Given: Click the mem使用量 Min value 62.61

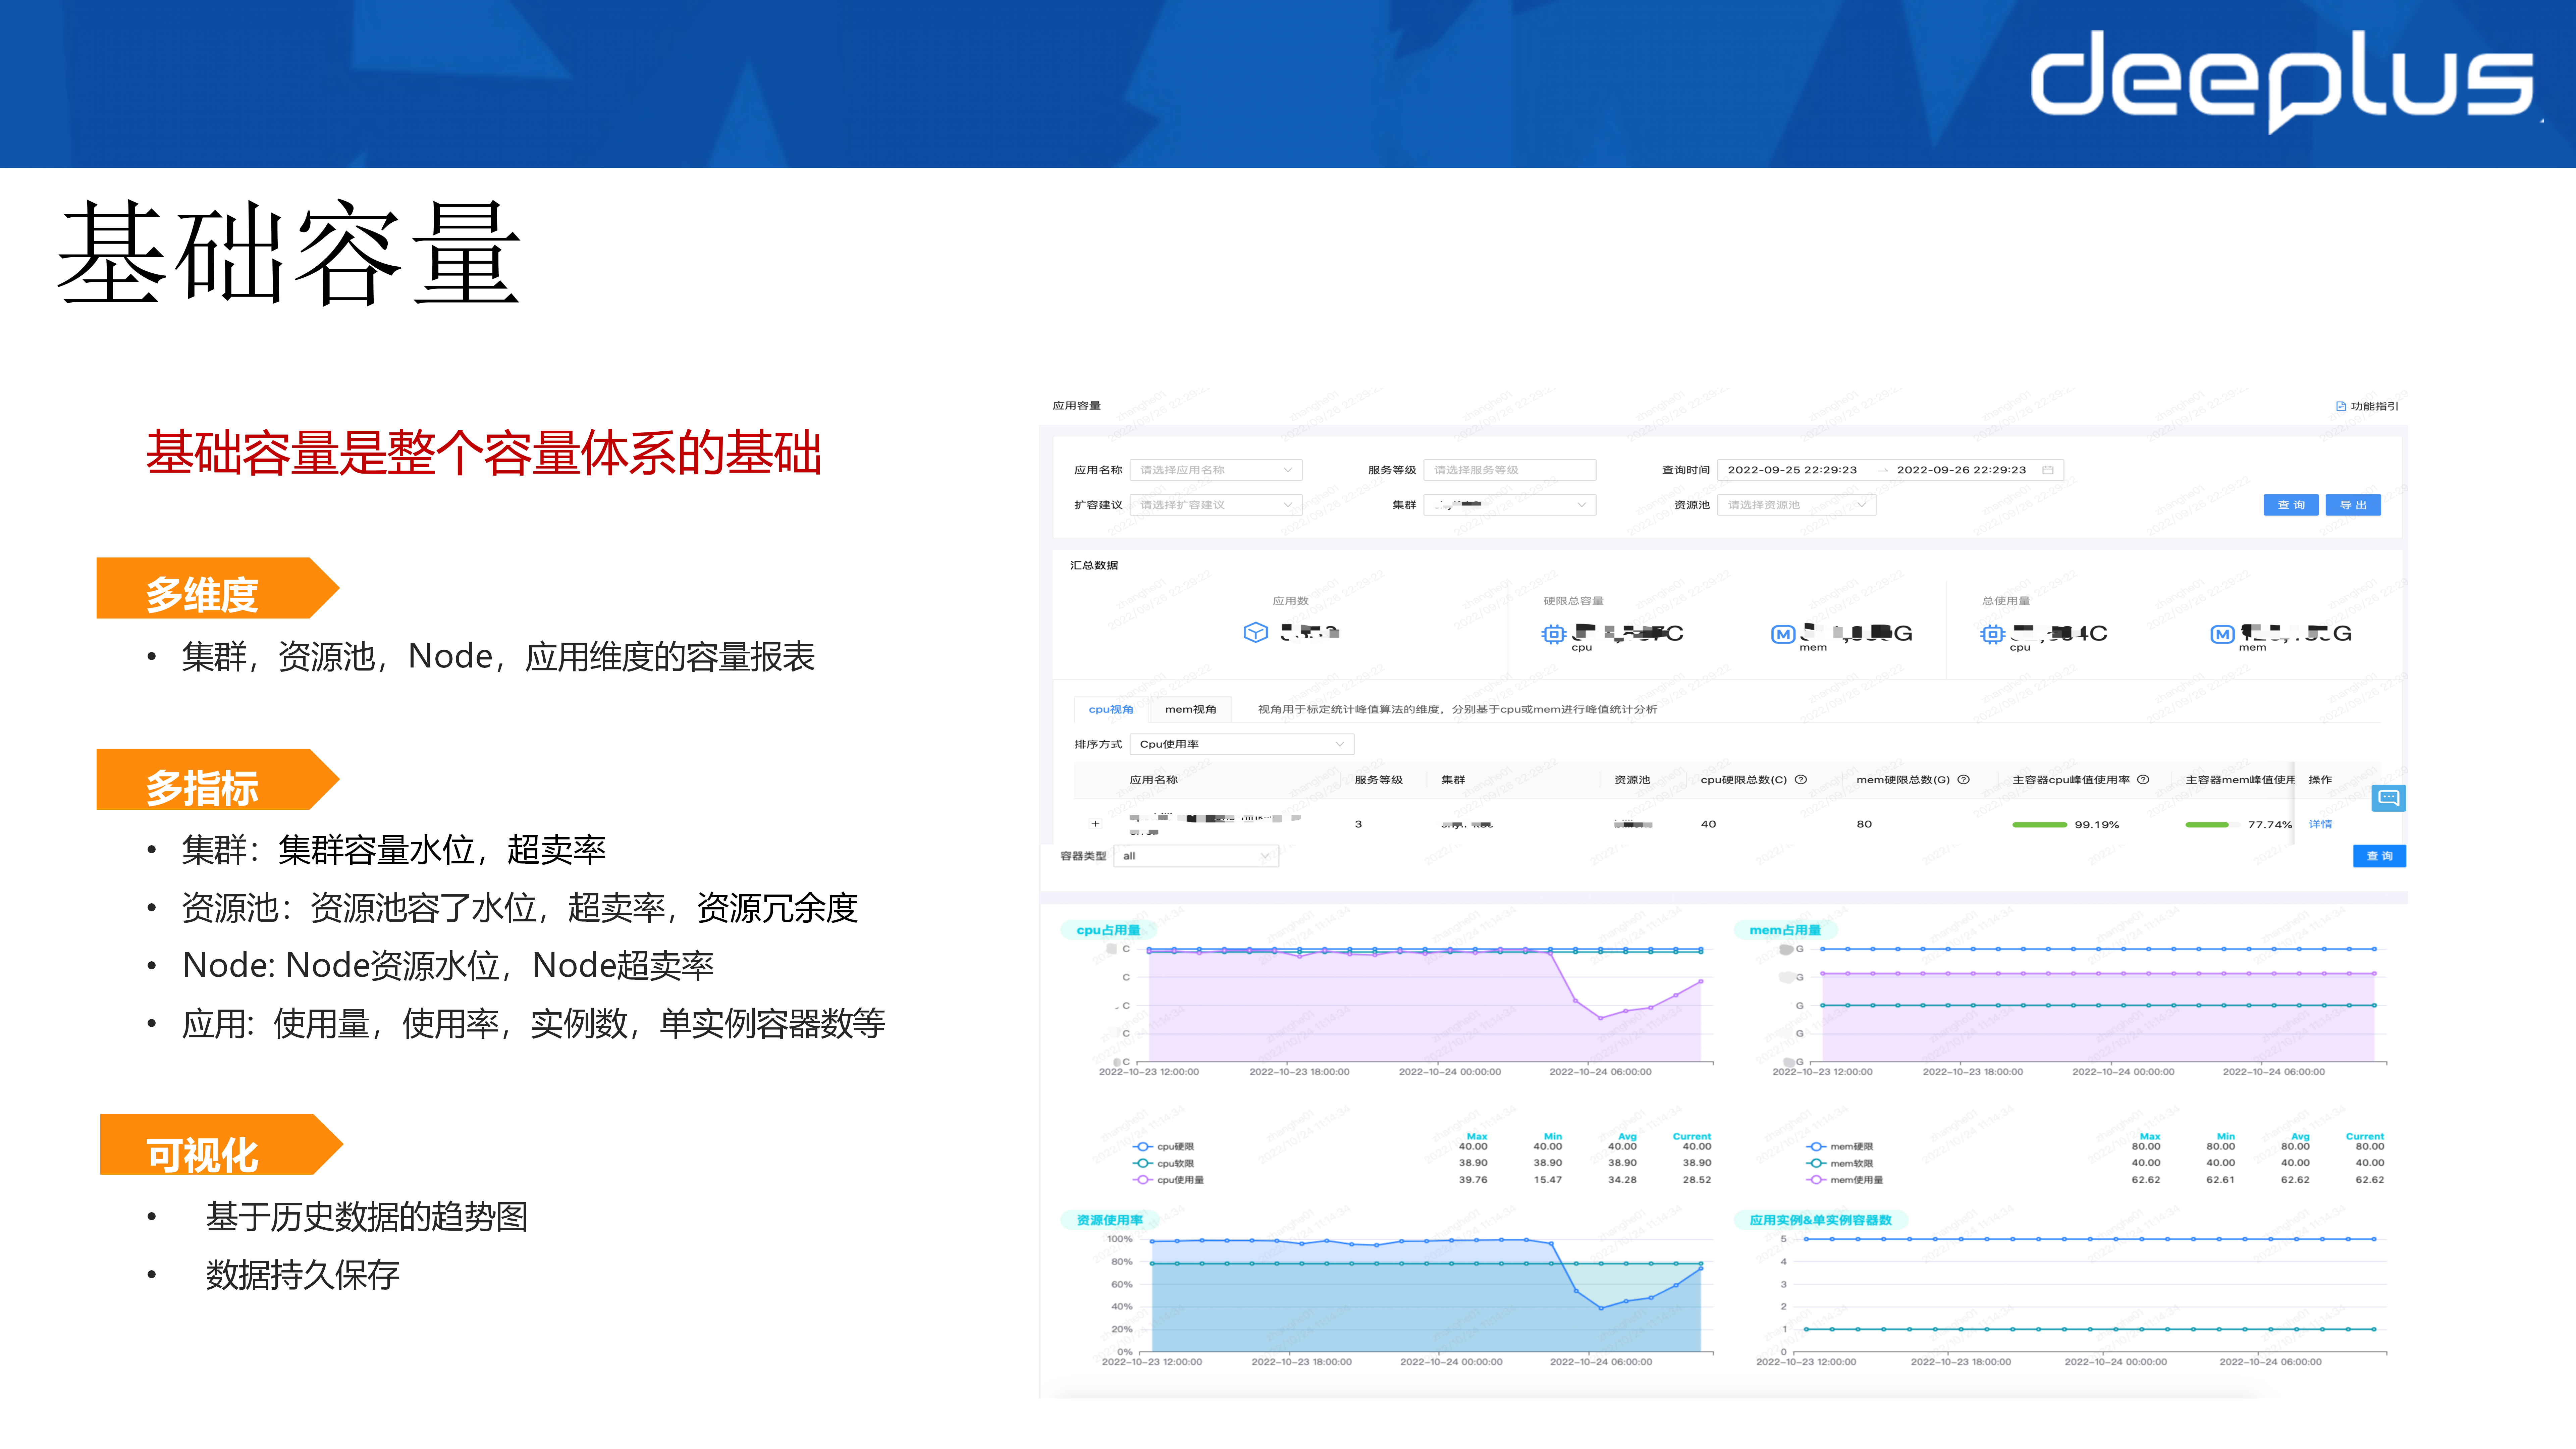Looking at the screenshot, I should [x=2220, y=1180].
